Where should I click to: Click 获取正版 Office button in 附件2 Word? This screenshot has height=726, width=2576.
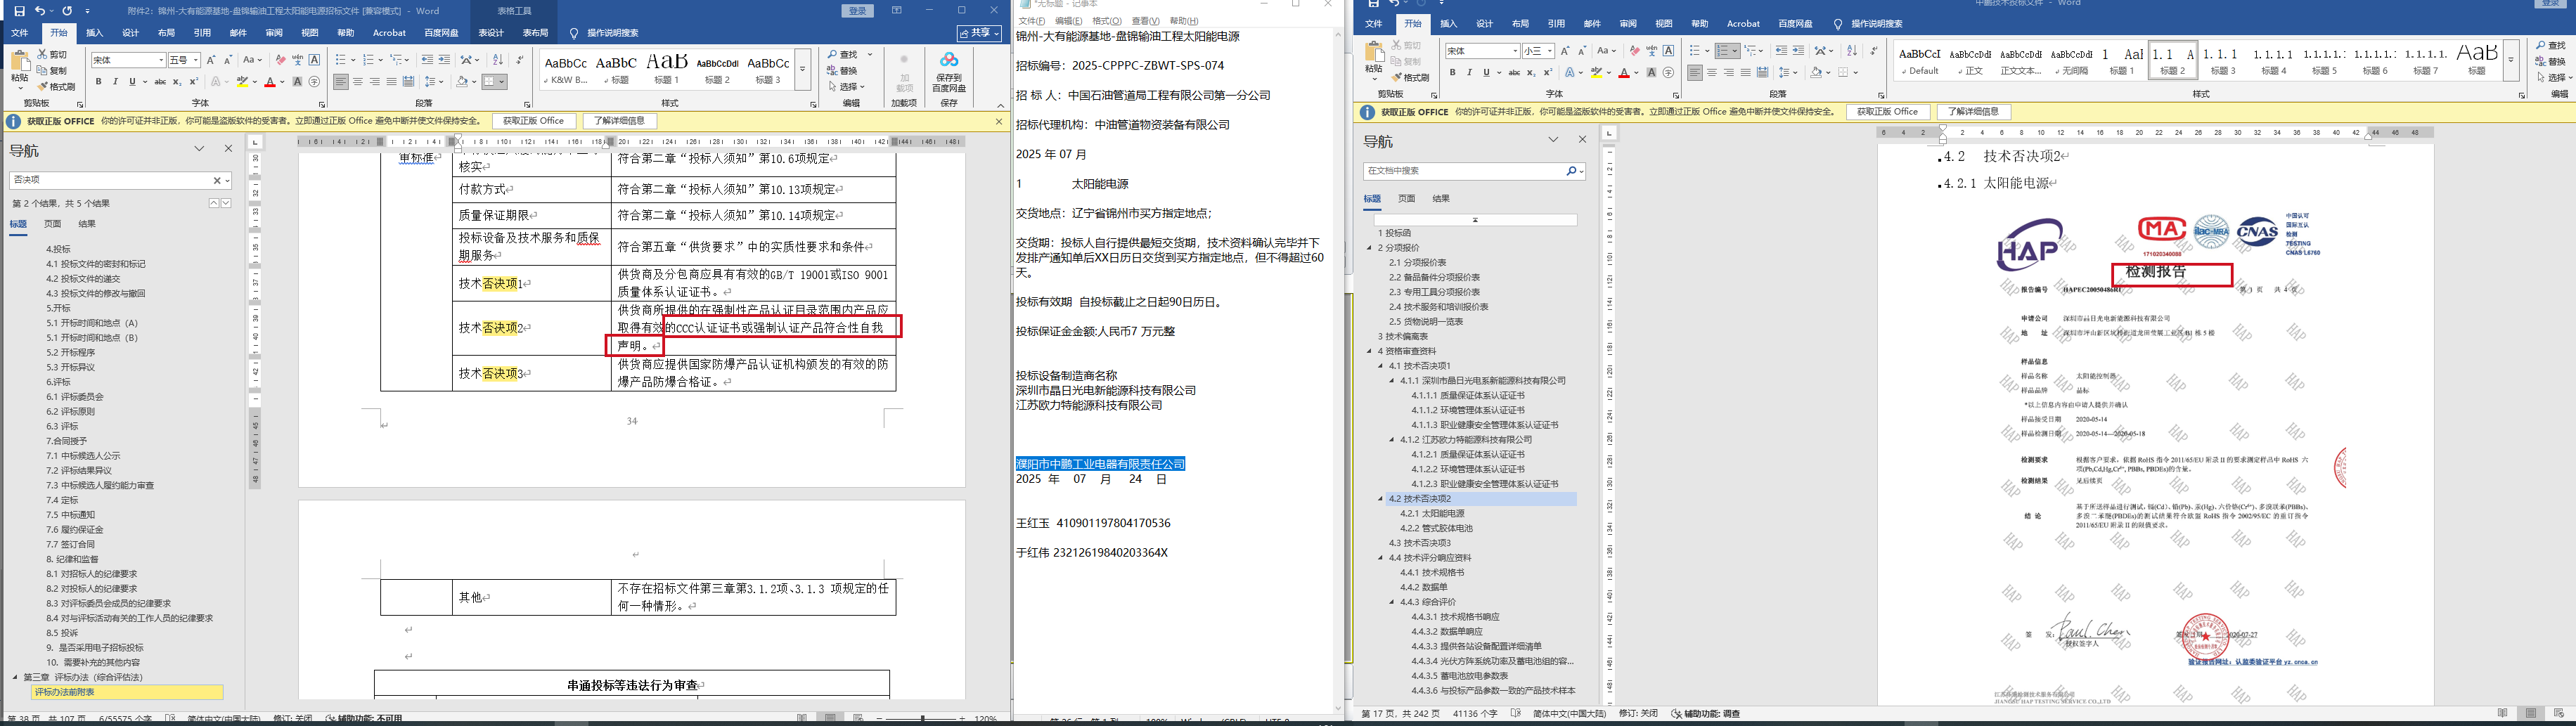pos(534,121)
